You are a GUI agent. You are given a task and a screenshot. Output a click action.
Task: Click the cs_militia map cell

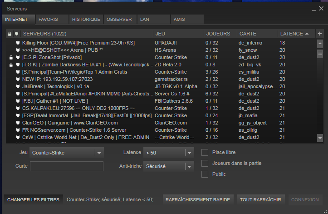click(249, 72)
